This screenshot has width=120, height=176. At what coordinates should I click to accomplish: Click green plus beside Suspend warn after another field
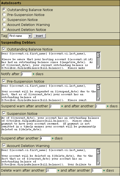[62, 106]
